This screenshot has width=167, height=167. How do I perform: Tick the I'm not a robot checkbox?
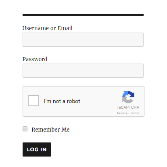click(x=33, y=101)
